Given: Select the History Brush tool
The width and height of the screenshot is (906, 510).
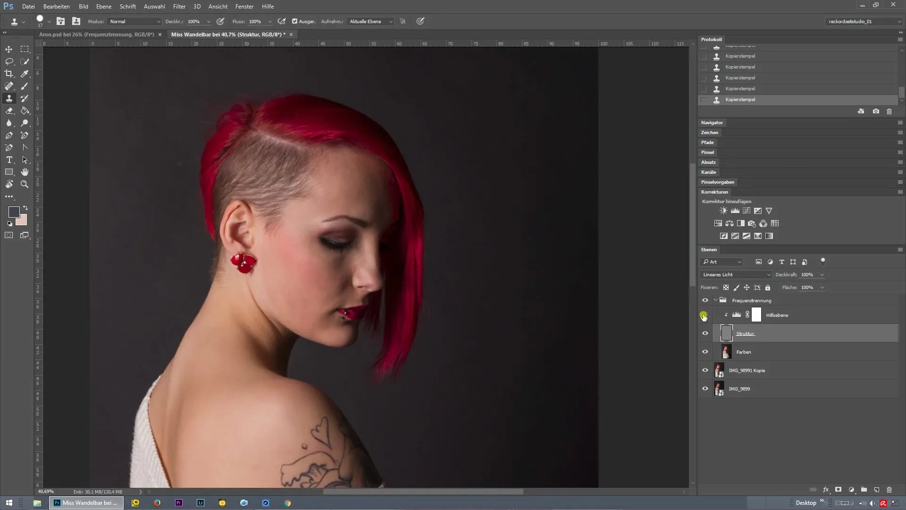Looking at the screenshot, I should [x=25, y=98].
